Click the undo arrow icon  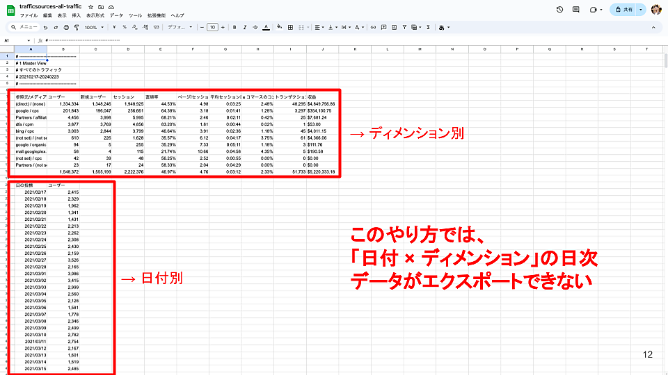pyautogui.click(x=45, y=27)
